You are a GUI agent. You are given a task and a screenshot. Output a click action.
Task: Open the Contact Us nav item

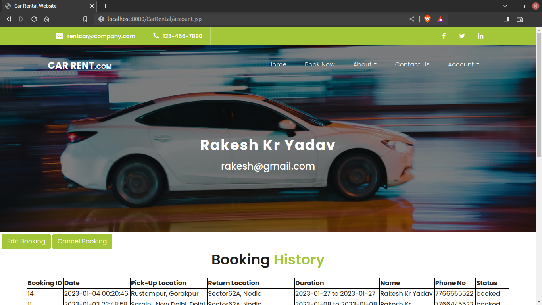[x=412, y=64]
